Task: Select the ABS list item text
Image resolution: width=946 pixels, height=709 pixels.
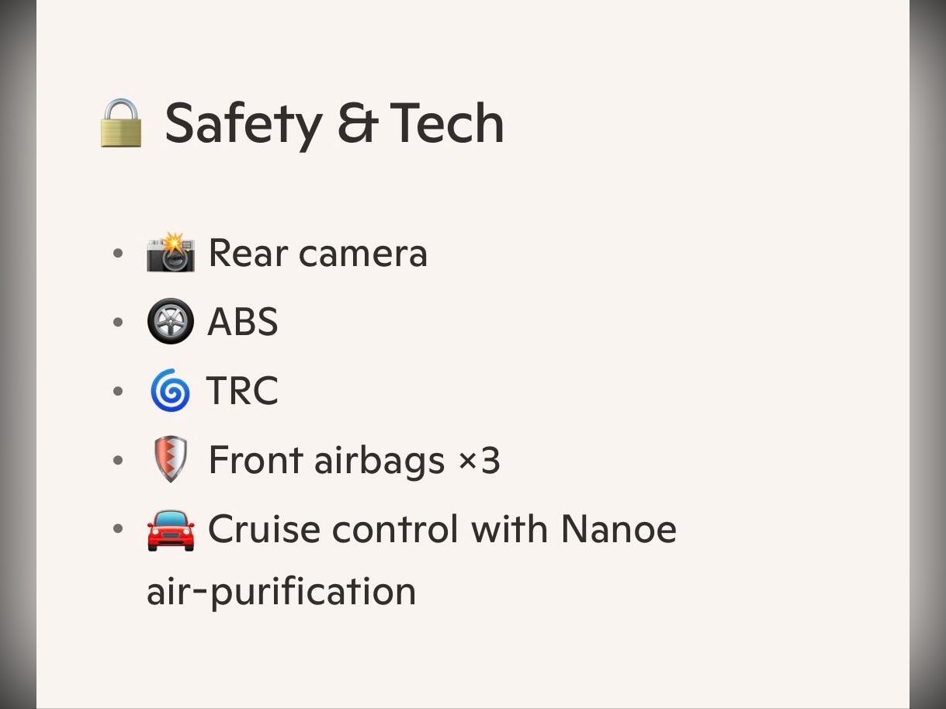Action: (x=242, y=322)
